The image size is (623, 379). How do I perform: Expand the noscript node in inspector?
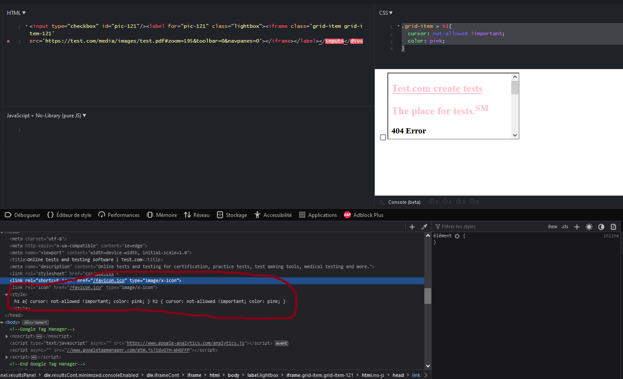pyautogui.click(x=7, y=336)
